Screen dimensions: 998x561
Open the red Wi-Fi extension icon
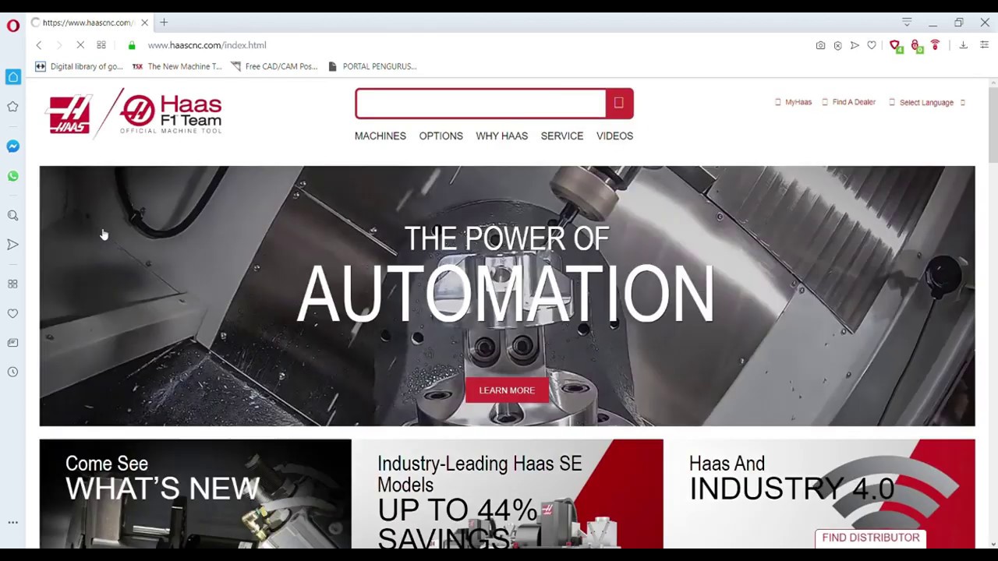(935, 45)
